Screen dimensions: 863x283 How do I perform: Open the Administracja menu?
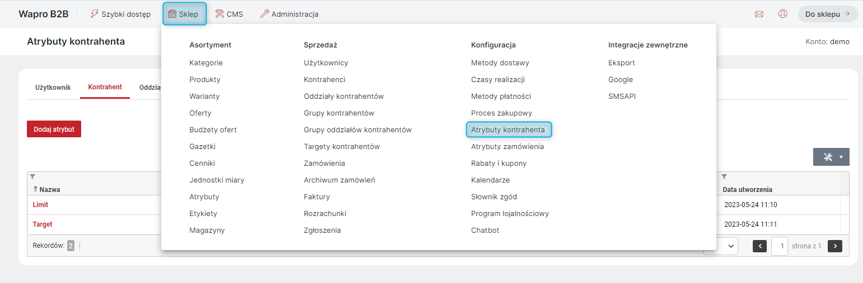289,14
